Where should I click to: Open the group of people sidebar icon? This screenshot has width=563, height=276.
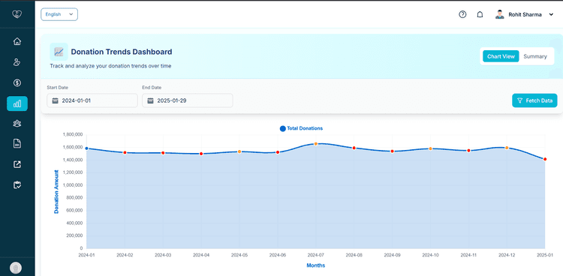pos(17,124)
